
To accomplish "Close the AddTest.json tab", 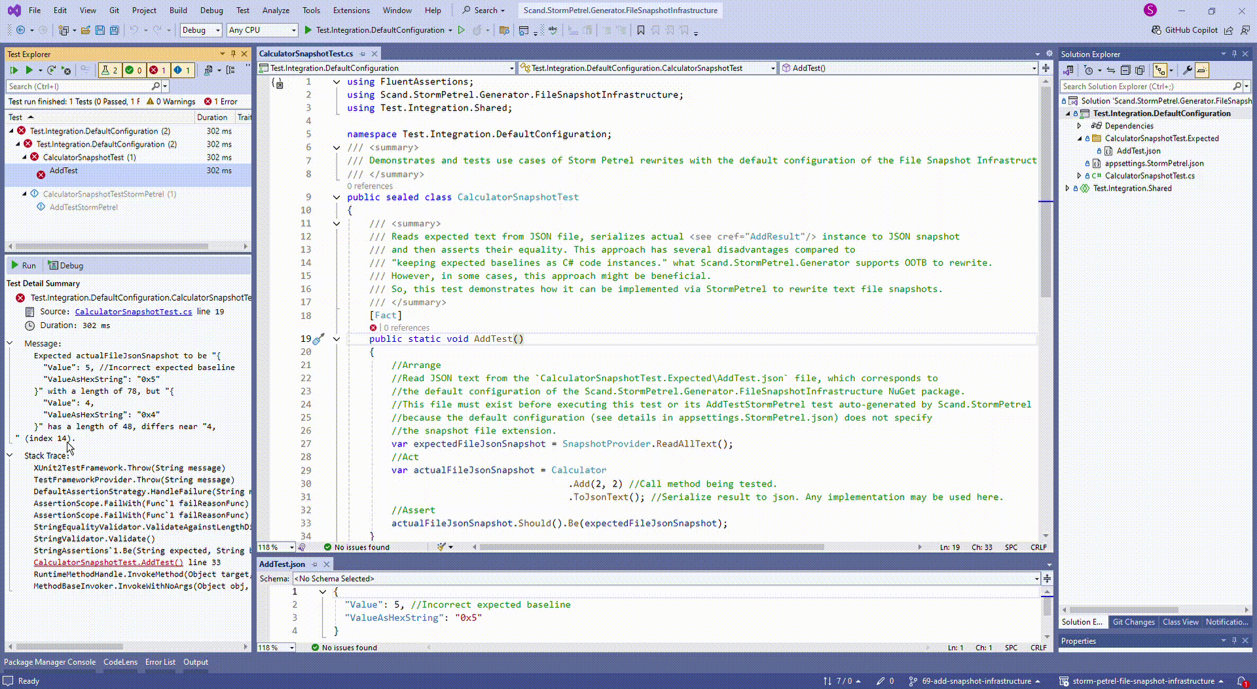I will pyautogui.click(x=327, y=564).
